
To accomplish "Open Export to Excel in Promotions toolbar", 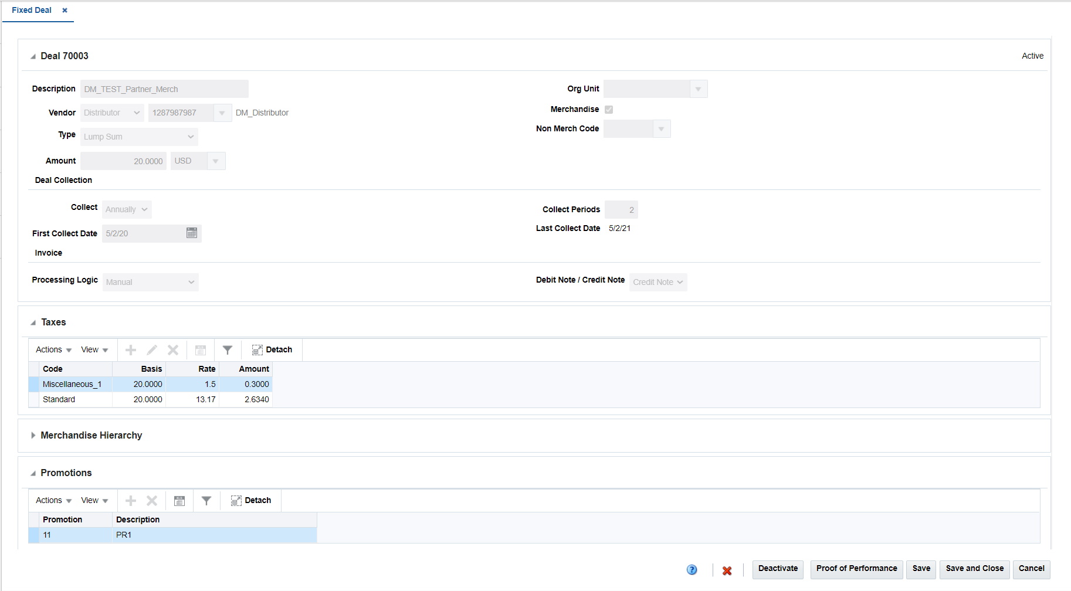I will pyautogui.click(x=179, y=500).
